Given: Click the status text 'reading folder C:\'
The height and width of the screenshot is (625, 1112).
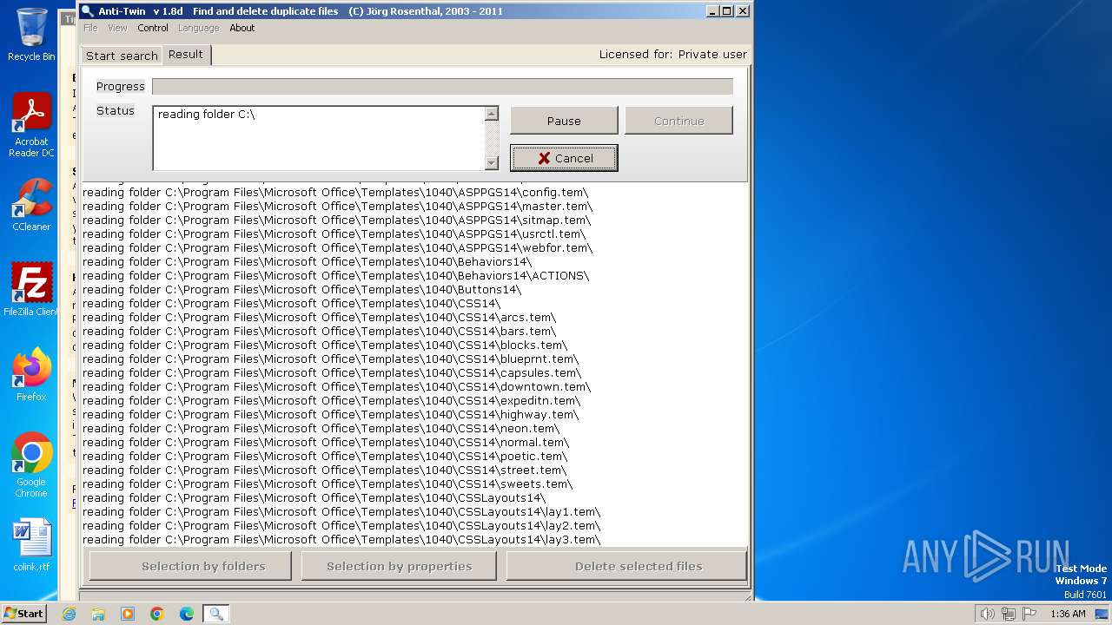Looking at the screenshot, I should [x=206, y=114].
